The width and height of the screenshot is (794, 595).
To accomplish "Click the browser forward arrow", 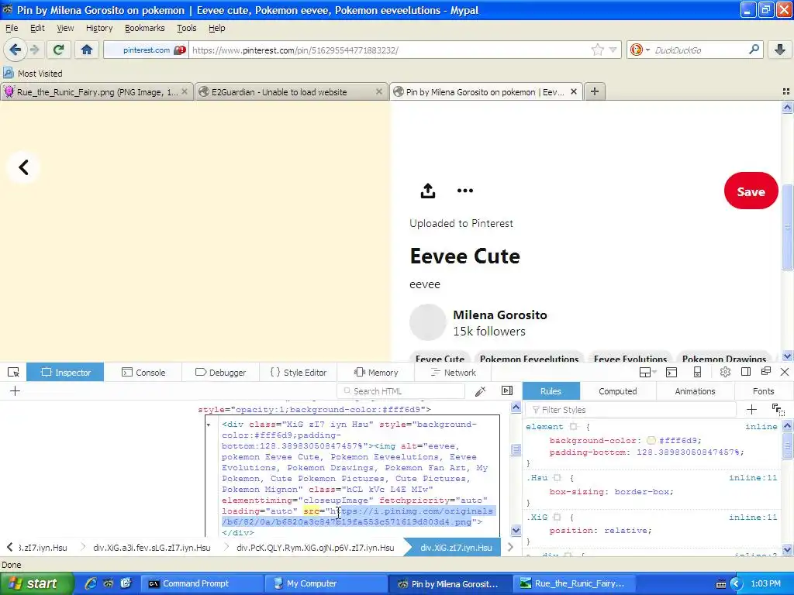I will pos(34,50).
